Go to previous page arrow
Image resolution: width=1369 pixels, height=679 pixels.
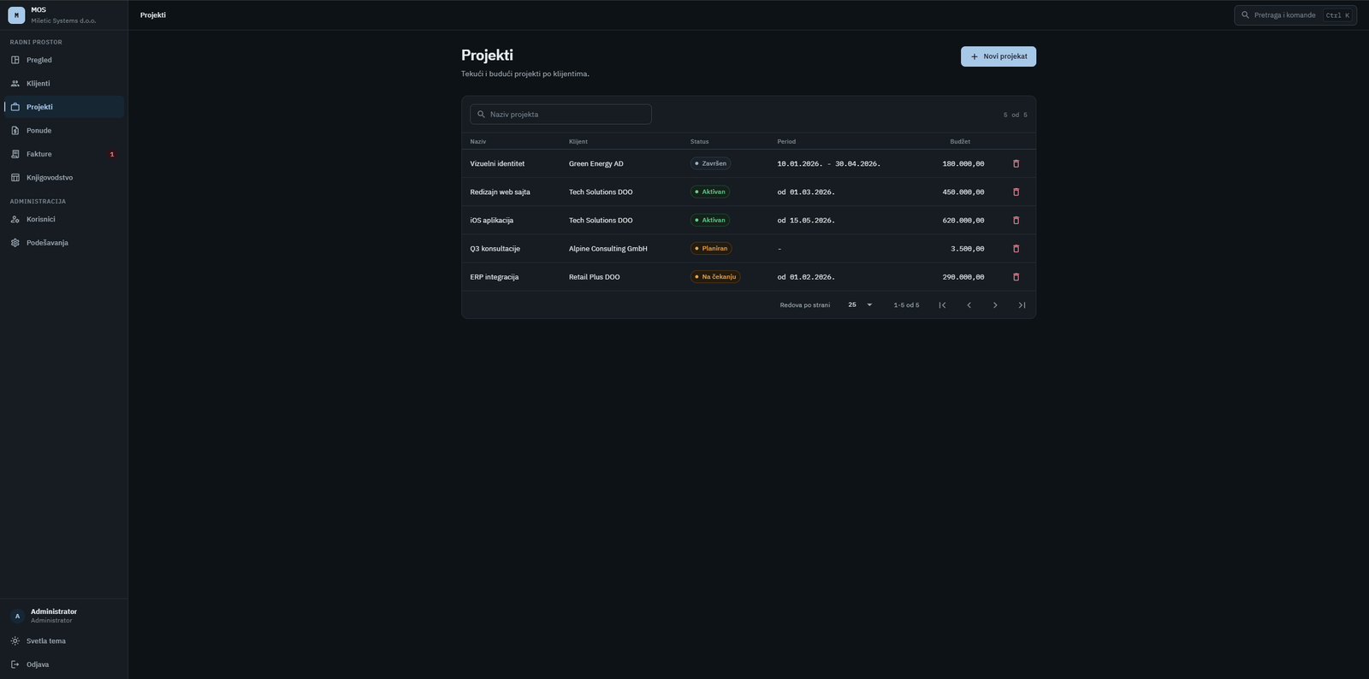tap(969, 305)
